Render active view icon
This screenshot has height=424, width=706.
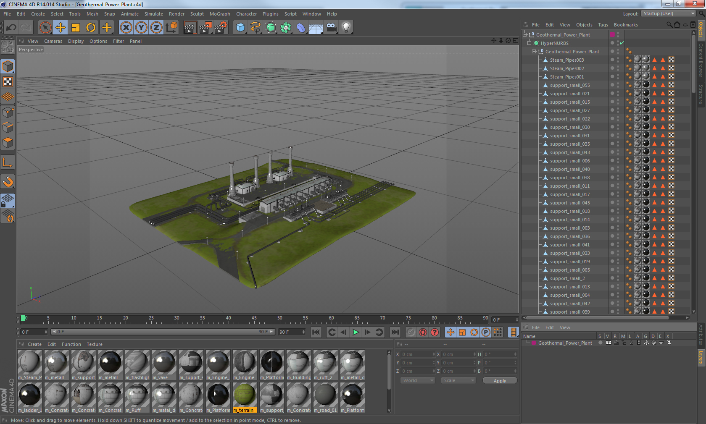tap(190, 28)
